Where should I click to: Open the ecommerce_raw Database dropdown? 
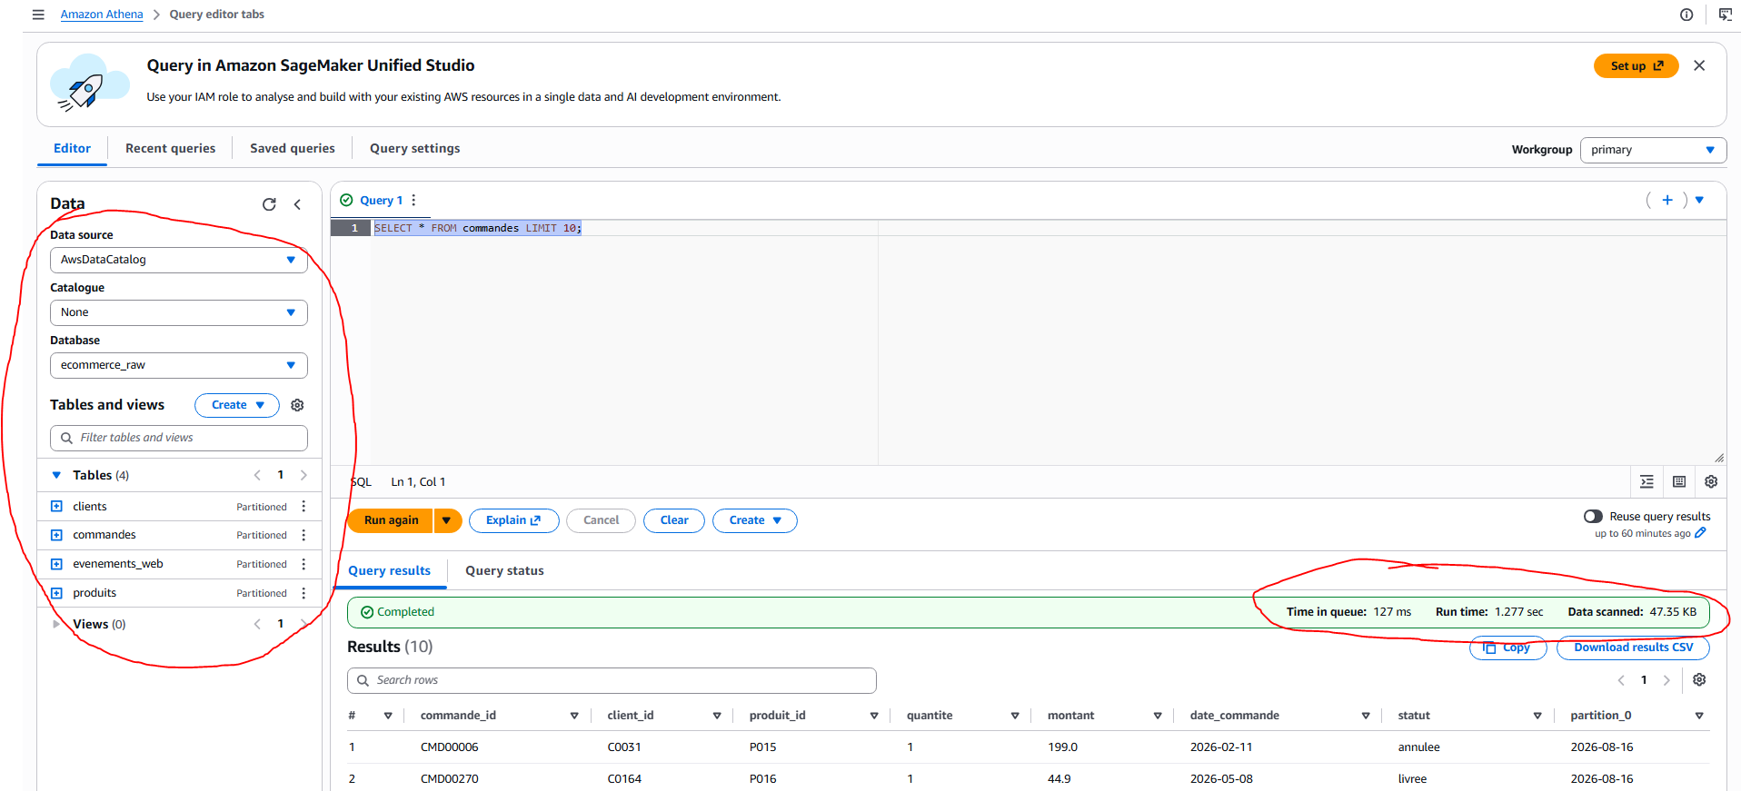click(179, 365)
